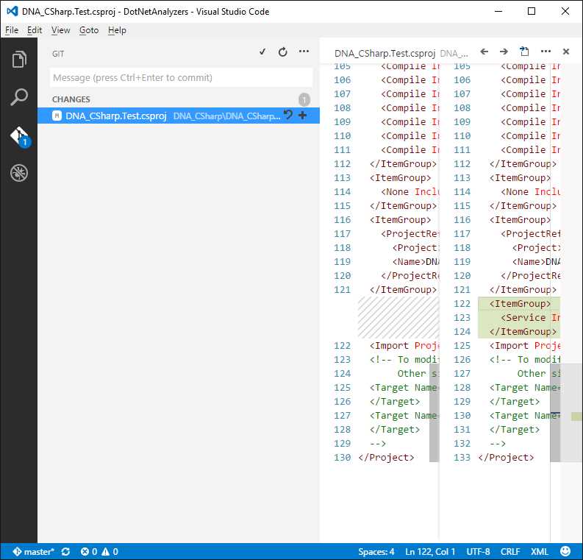Click added line 122 ItemGroup in right pane
Screen dimensions: 583x560
click(519, 304)
